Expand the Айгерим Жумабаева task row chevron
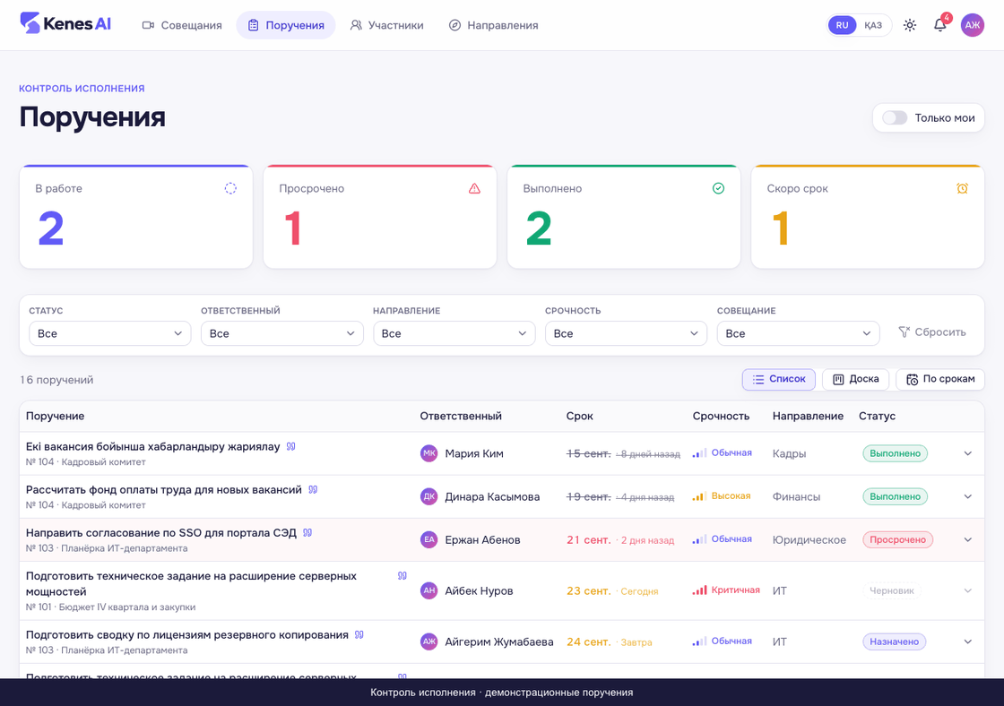The width and height of the screenshot is (1004, 706). pyautogui.click(x=967, y=641)
